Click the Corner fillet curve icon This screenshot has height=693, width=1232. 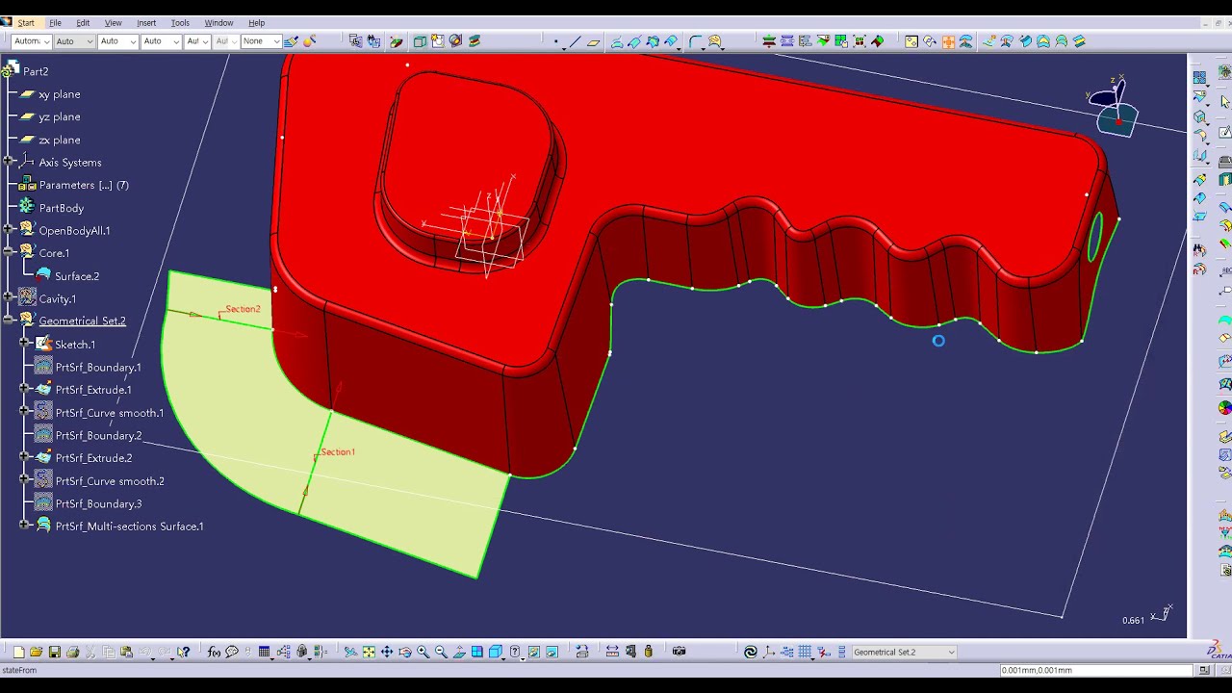click(x=695, y=41)
